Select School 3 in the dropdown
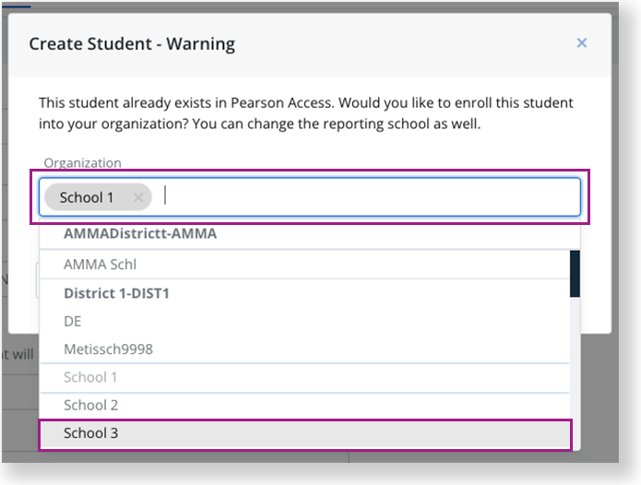The height and width of the screenshot is (485, 641). tap(304, 433)
